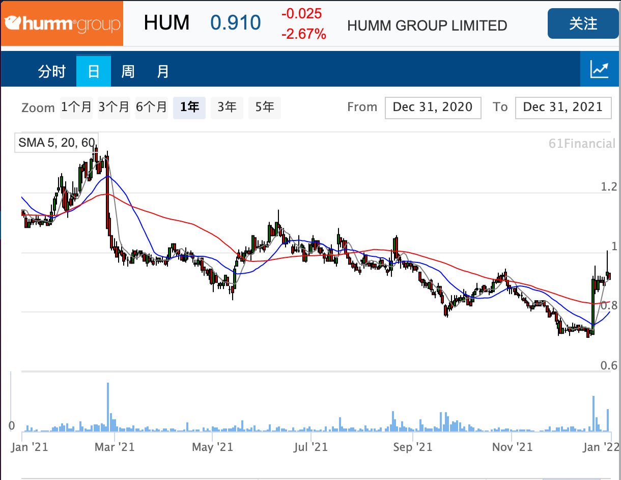
Task: Click the Jan '21 axis label
Action: 29,447
